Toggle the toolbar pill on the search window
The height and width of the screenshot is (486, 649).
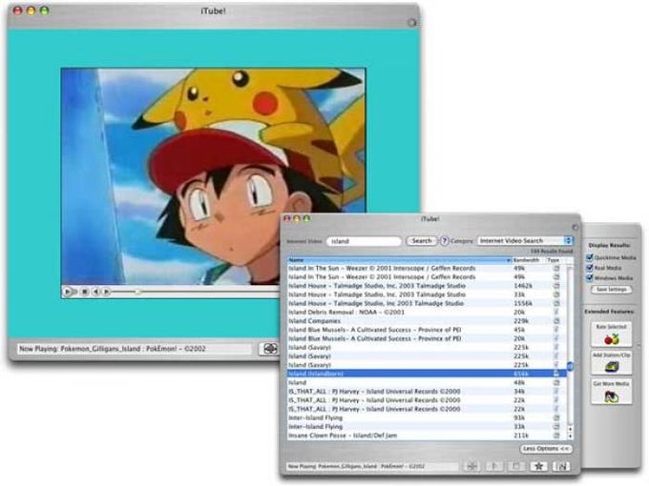[575, 228]
